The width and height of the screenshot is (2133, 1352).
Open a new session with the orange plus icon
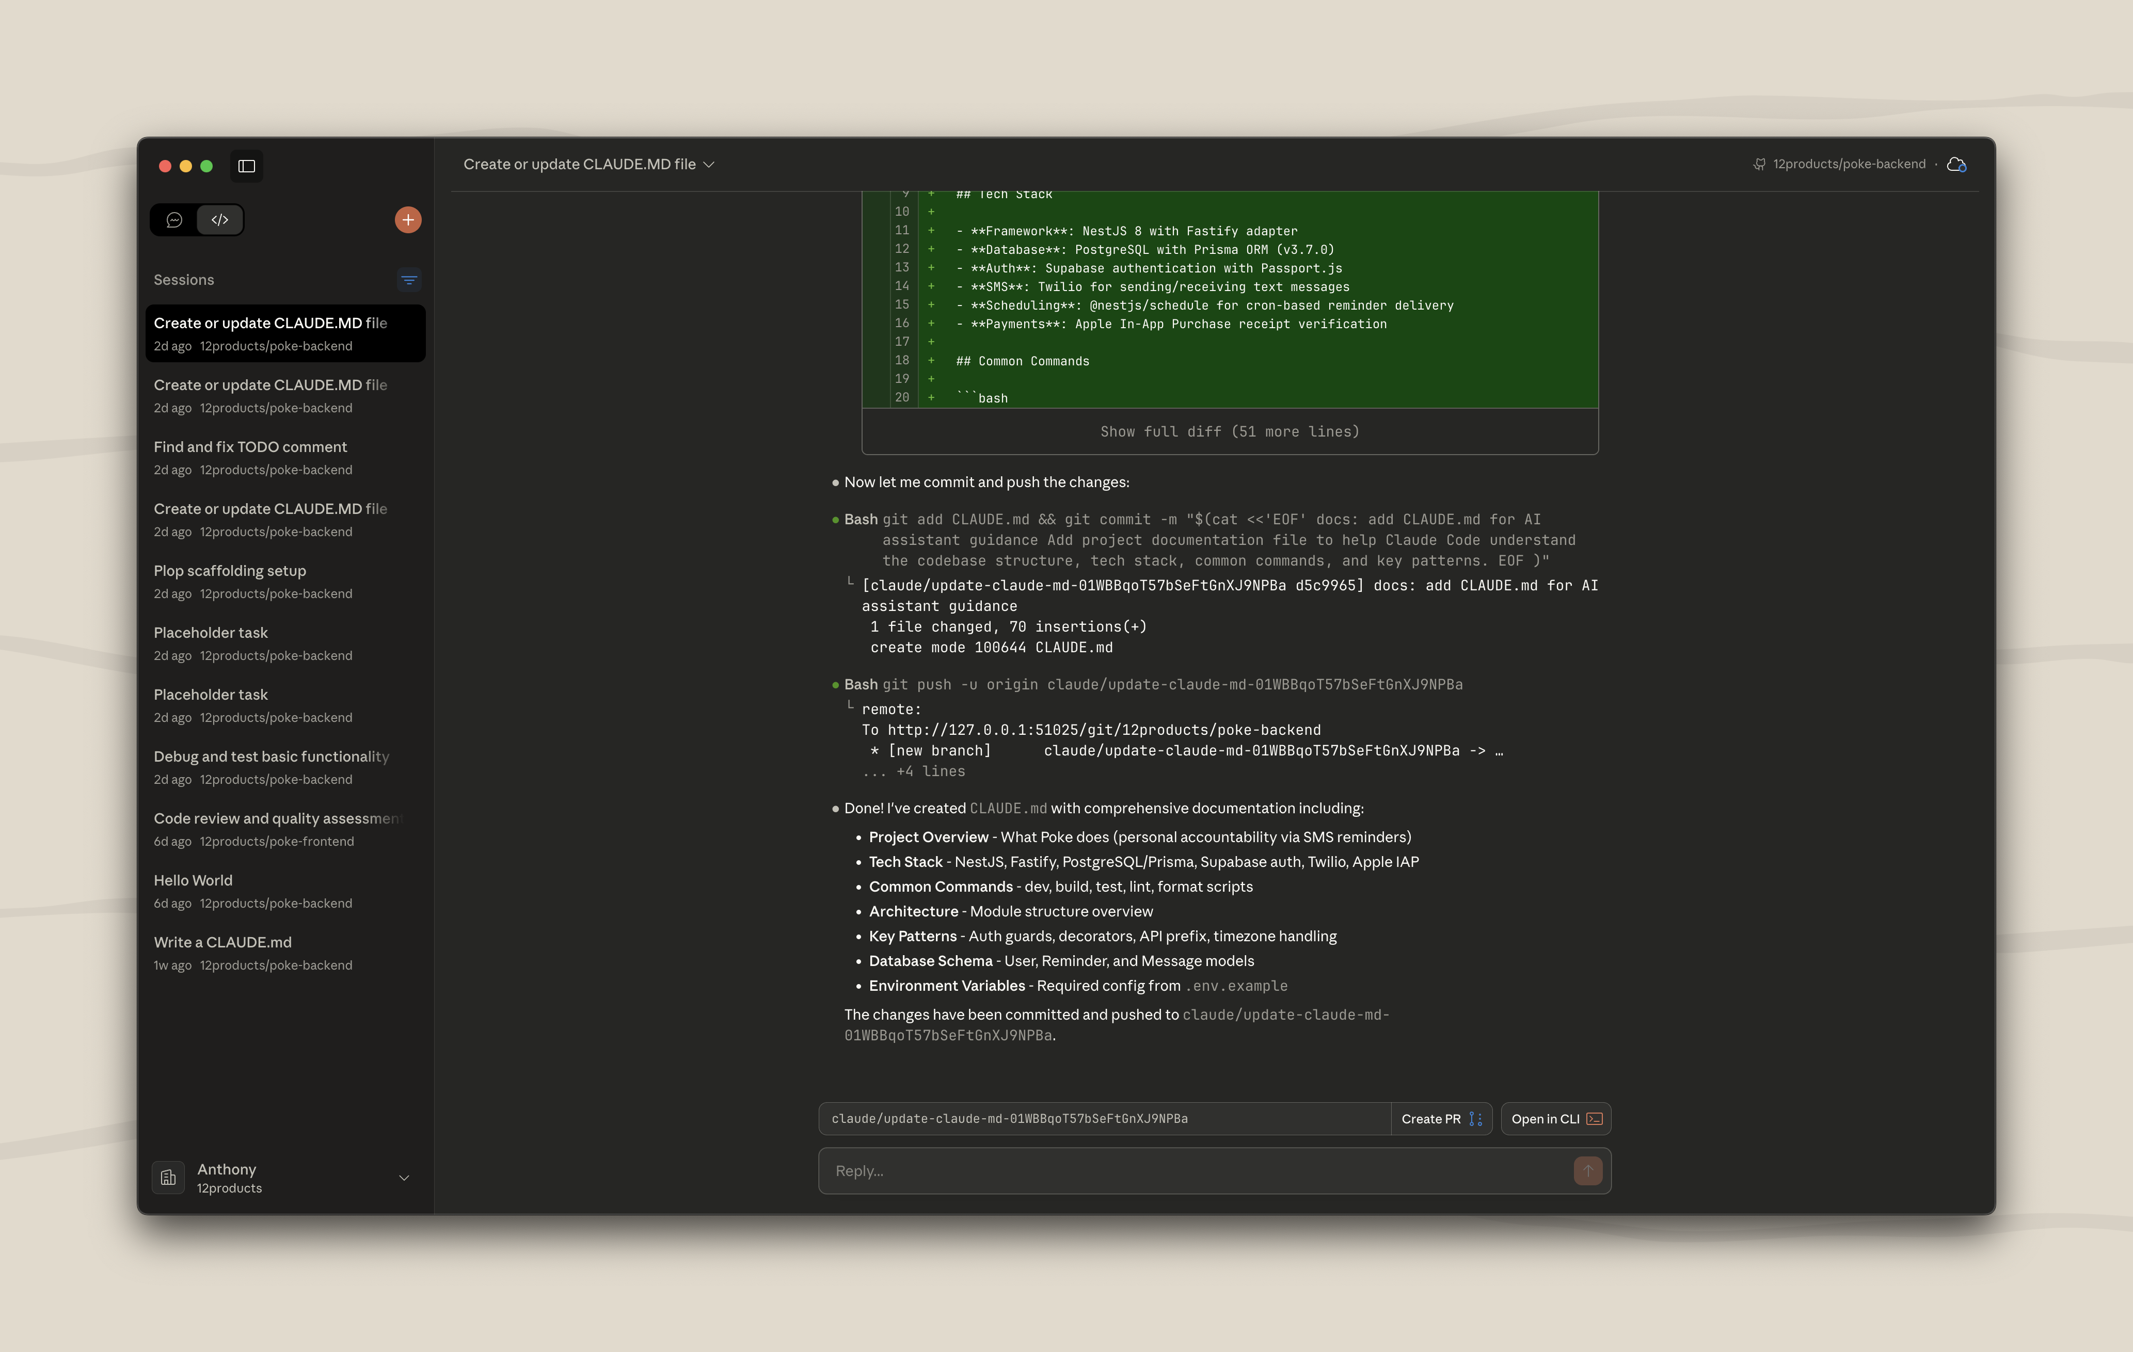407,219
